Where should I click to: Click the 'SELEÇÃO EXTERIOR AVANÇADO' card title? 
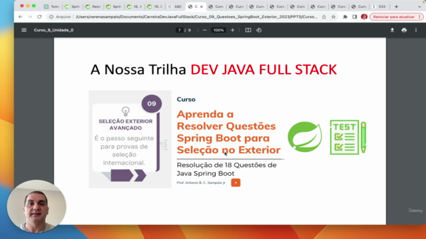[x=126, y=124]
